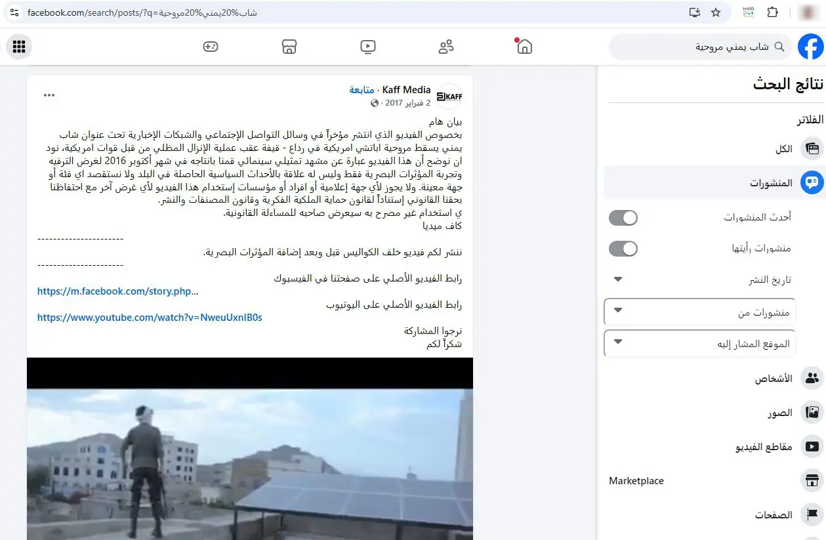Open the browser profile avatar
The height and width of the screenshot is (540, 826).
point(810,12)
